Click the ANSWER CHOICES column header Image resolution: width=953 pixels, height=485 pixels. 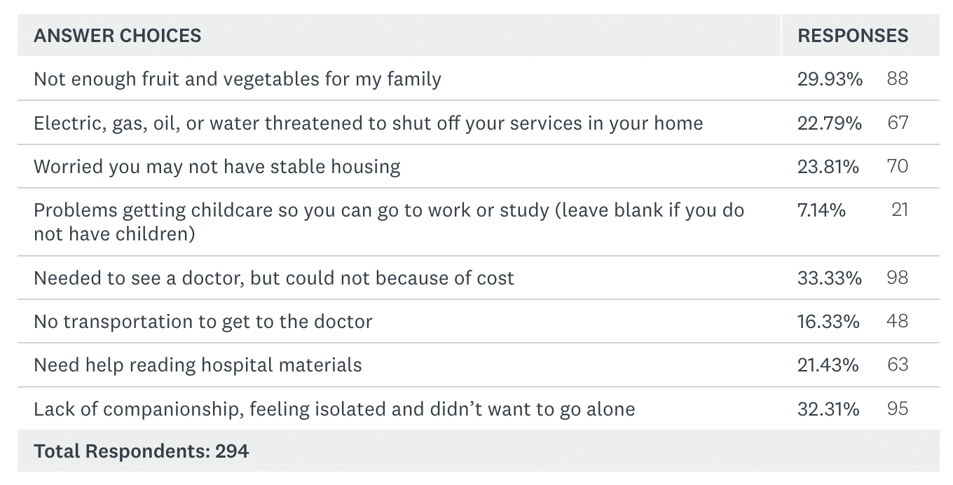point(118,36)
